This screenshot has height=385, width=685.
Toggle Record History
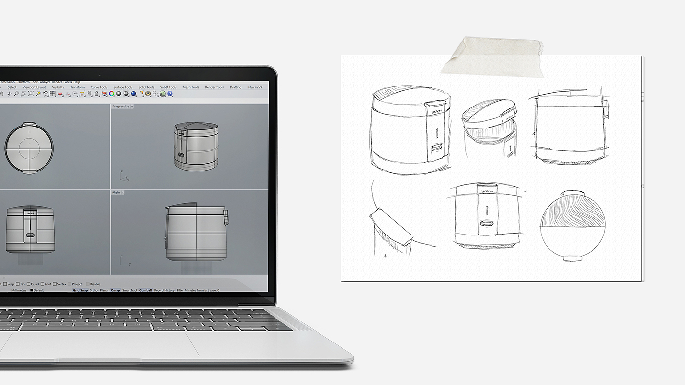pos(164,290)
